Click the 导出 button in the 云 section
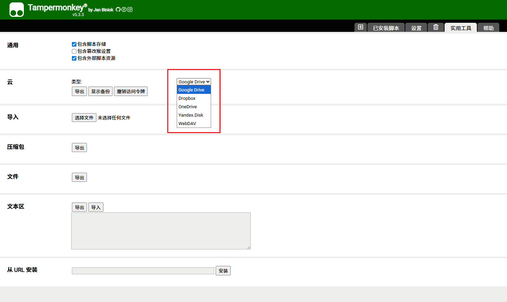507x302 pixels. tap(79, 91)
